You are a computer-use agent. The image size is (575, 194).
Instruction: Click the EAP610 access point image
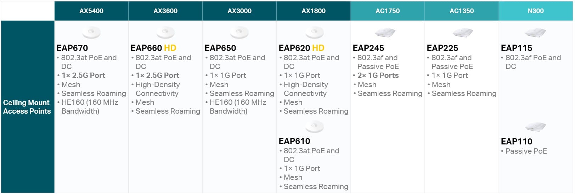click(315, 126)
